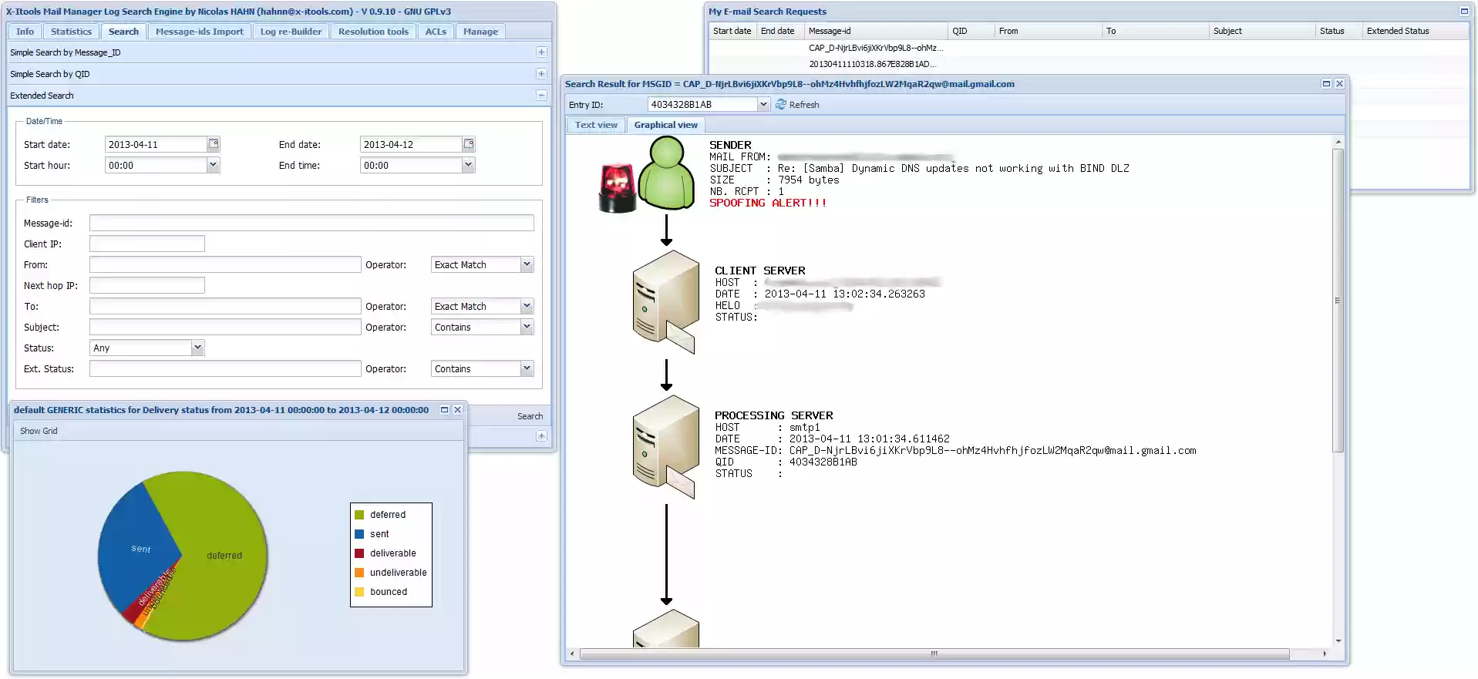
Task: Click the green sender user icon
Action: coord(667,173)
